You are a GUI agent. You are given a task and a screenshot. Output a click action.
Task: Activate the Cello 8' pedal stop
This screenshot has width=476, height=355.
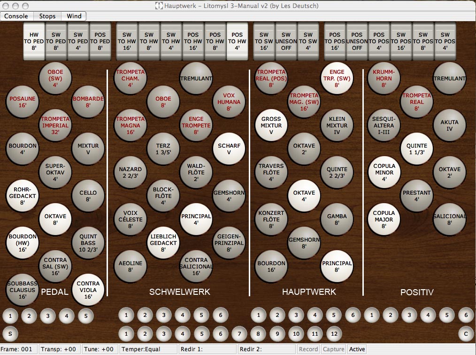(88, 196)
